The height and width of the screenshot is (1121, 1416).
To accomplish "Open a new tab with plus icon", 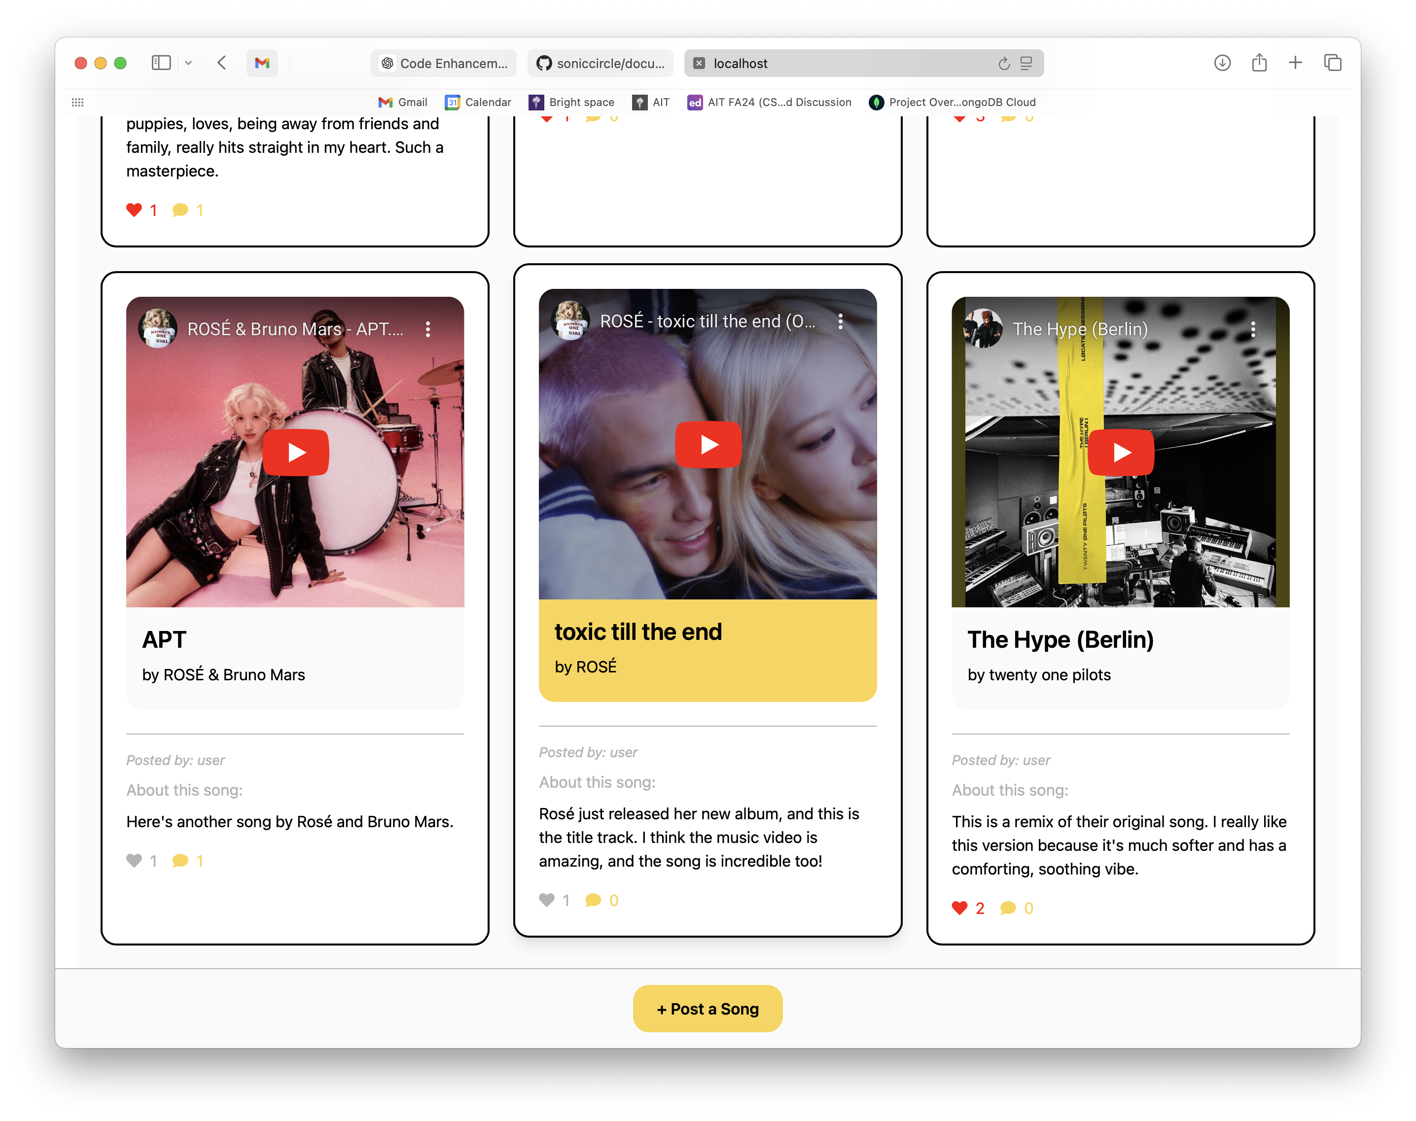I will pos(1295,63).
